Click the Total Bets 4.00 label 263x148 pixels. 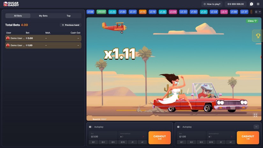(17, 25)
